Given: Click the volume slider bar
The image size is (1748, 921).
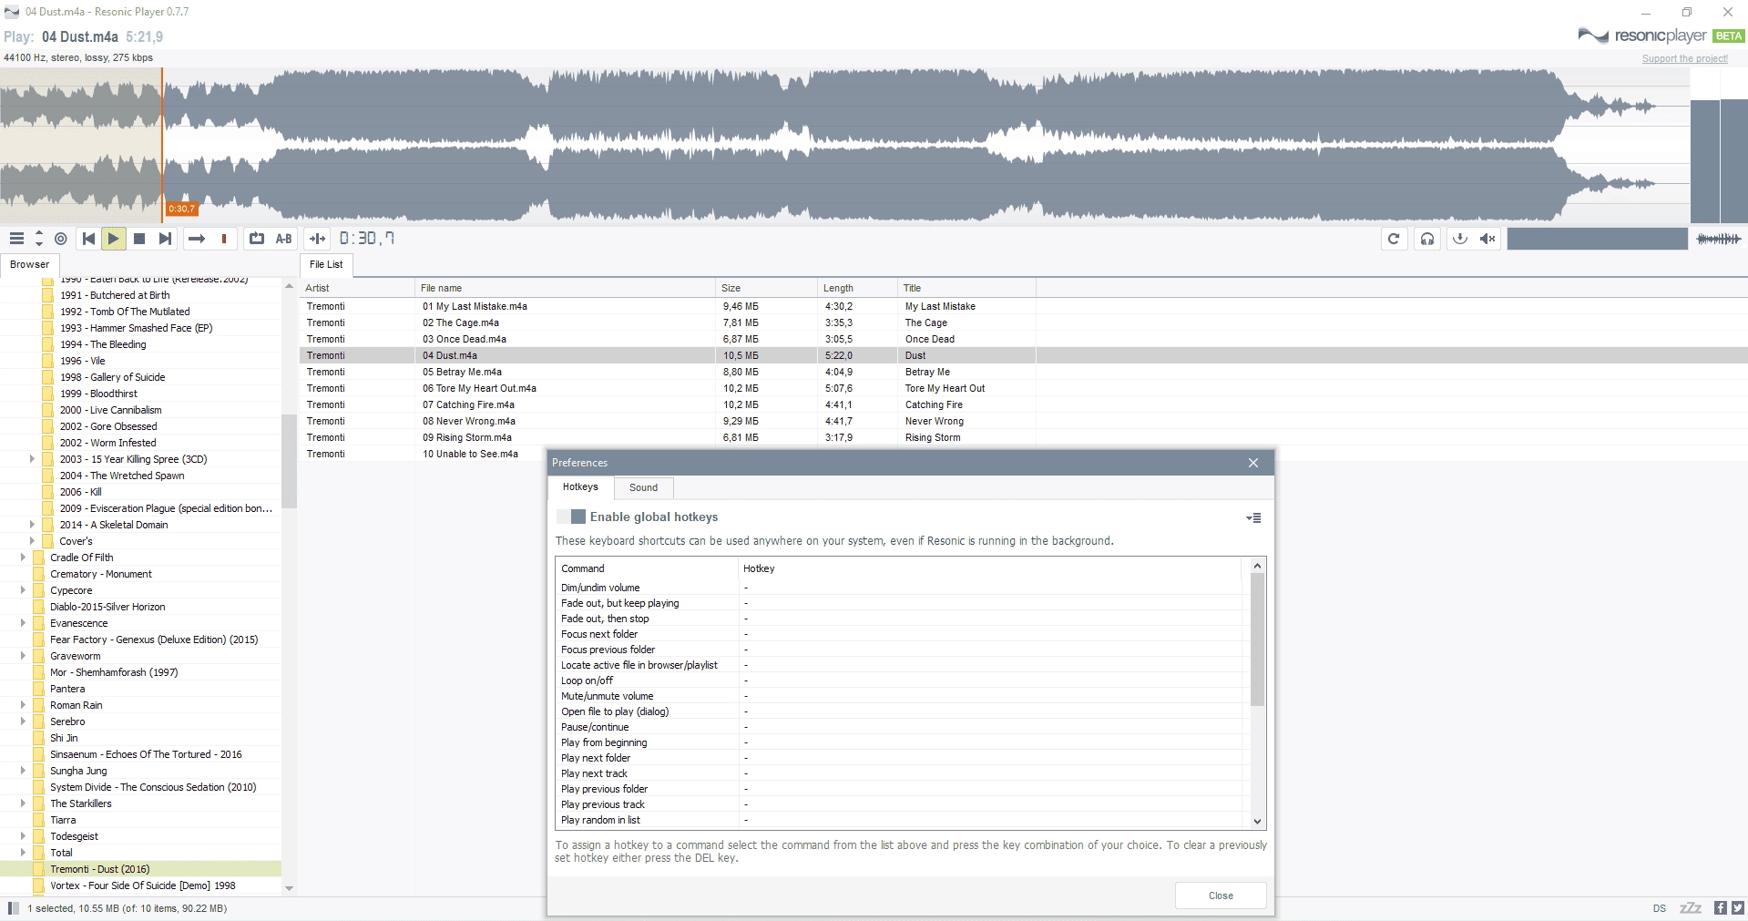Looking at the screenshot, I should (x=1597, y=239).
